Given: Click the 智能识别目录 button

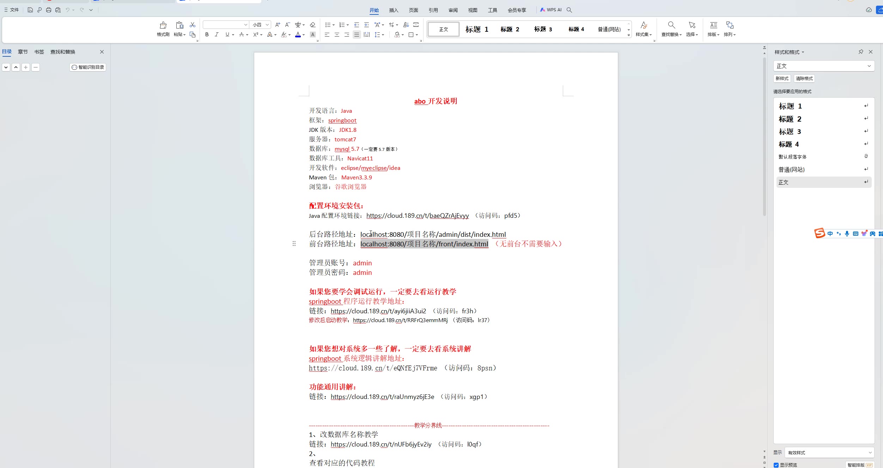Looking at the screenshot, I should pos(88,67).
